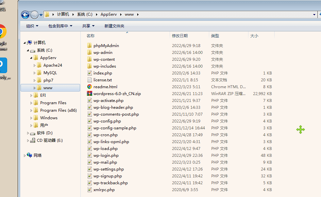The height and width of the screenshot is (197, 321).
Task: Open the 共享 toolbar menu
Action: click(x=88, y=26)
